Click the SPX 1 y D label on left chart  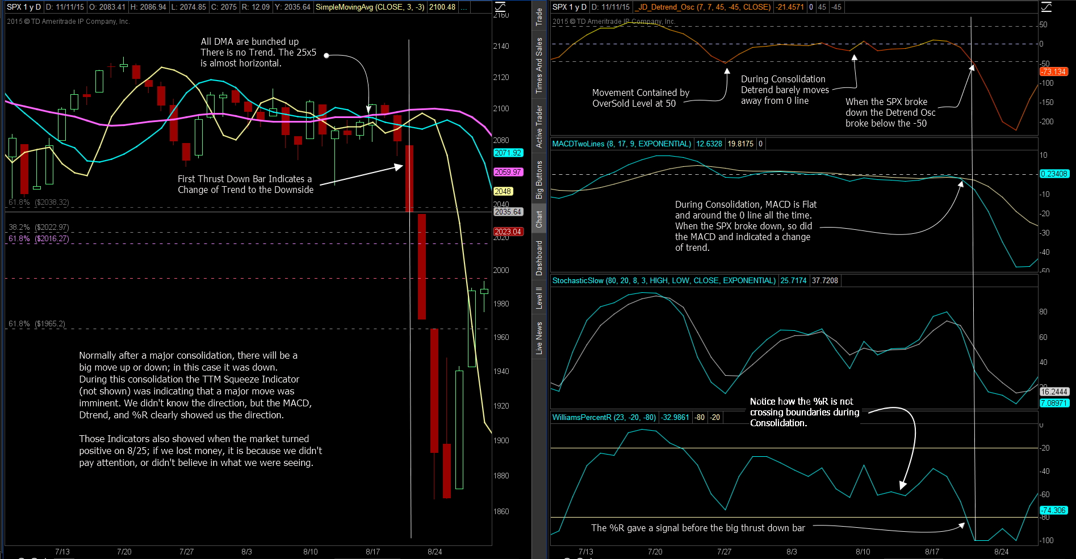(x=24, y=7)
